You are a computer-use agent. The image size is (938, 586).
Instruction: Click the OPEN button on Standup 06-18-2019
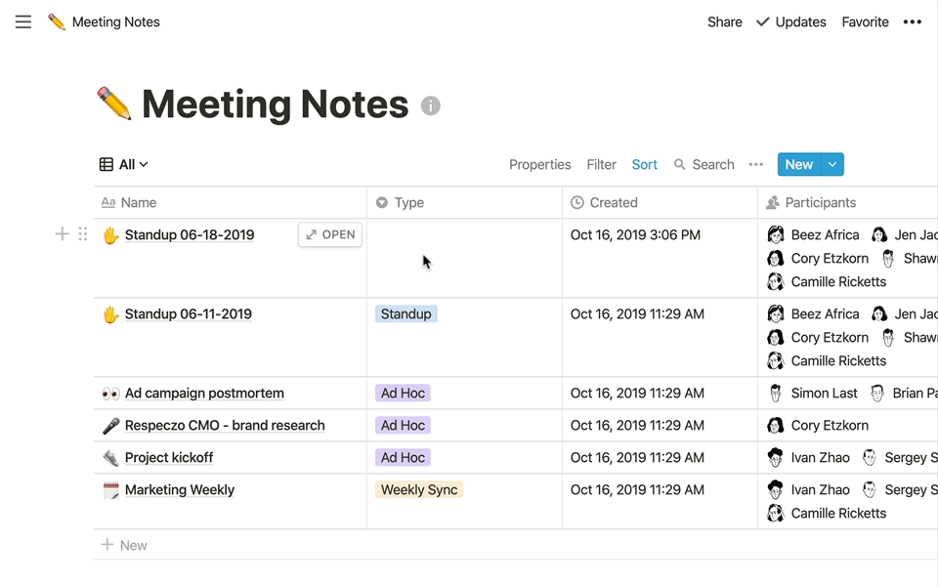click(x=330, y=234)
